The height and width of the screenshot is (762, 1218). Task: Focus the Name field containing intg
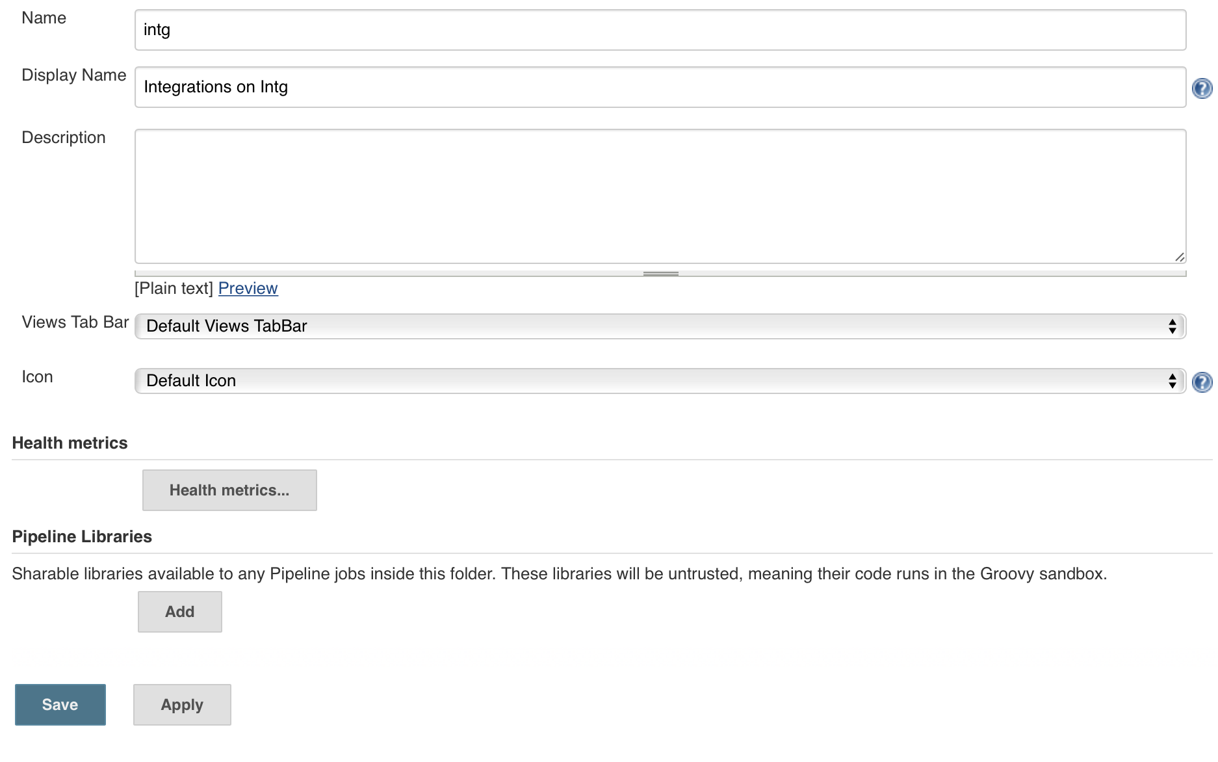[x=660, y=30]
